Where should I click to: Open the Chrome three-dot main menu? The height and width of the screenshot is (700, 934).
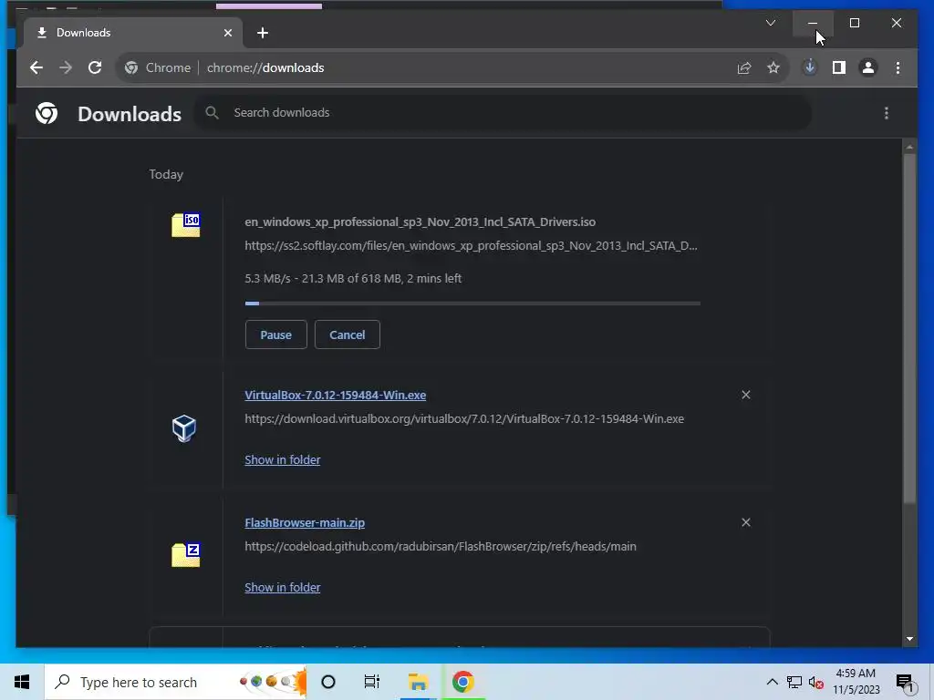pyautogui.click(x=898, y=67)
